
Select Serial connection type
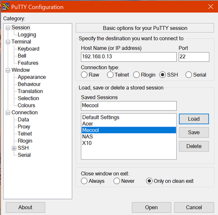[188, 75]
